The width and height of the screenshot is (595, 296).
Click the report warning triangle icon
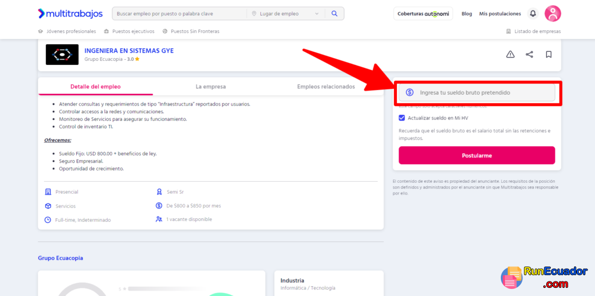pyautogui.click(x=510, y=55)
